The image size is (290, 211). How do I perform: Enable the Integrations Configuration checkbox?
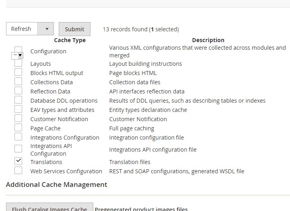[x=18, y=137]
